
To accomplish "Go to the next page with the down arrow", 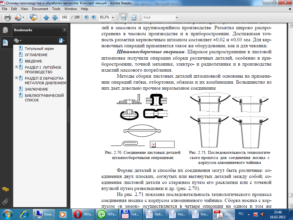I will coord(55,17).
